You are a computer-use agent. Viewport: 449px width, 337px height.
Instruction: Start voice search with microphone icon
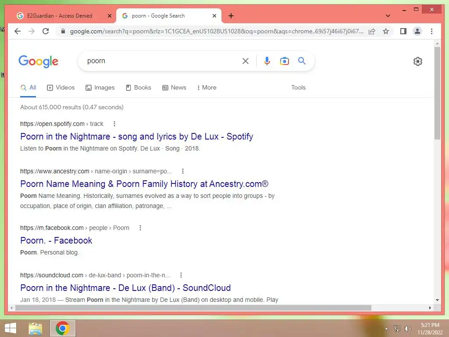[267, 61]
